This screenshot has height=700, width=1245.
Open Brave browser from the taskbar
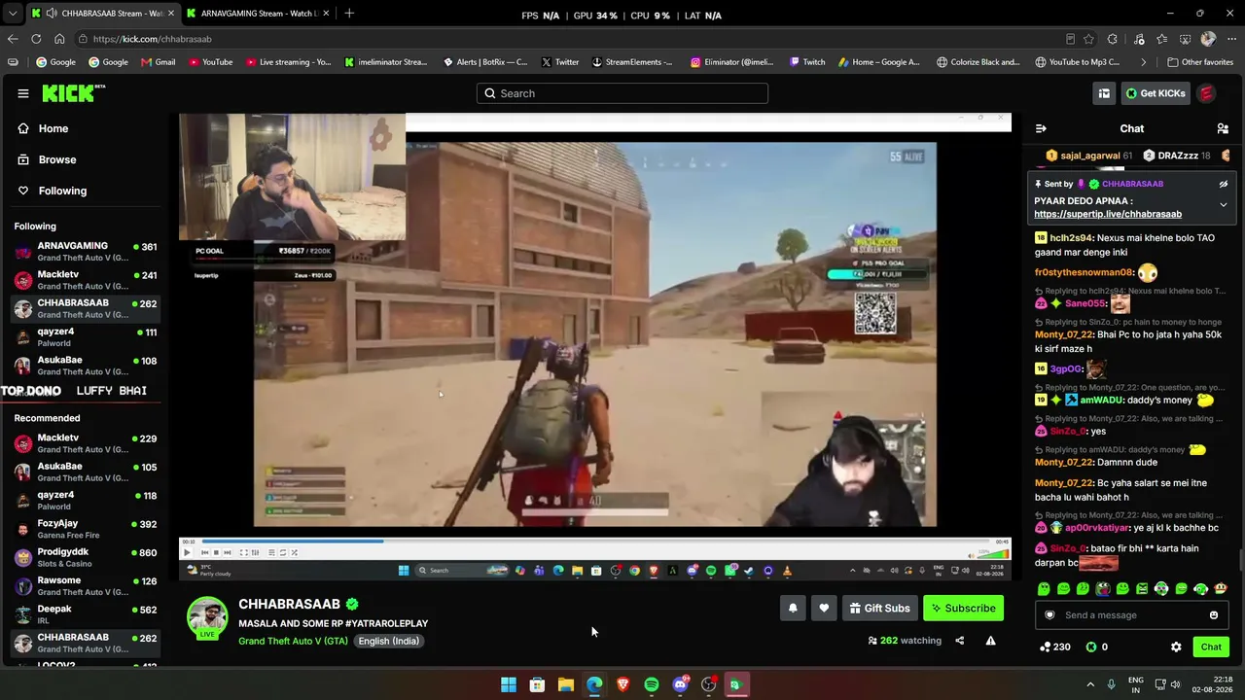[x=622, y=684]
